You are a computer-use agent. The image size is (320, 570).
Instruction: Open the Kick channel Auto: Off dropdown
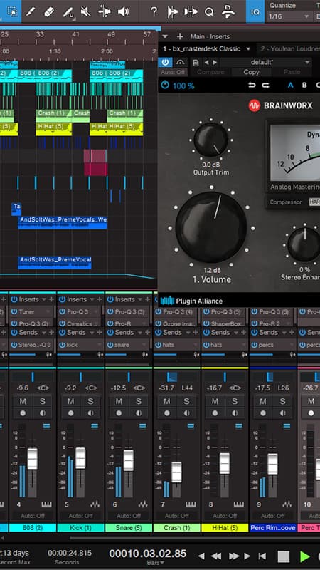(x=80, y=515)
